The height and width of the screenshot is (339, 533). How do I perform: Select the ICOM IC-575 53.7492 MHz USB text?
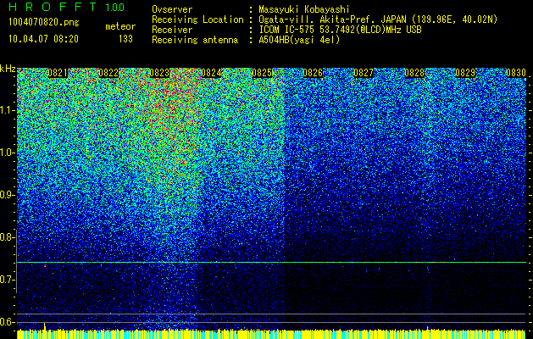(x=340, y=30)
